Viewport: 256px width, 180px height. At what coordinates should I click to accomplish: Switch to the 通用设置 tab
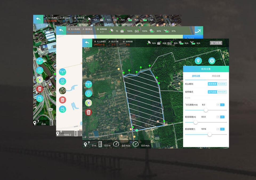tap(196, 76)
